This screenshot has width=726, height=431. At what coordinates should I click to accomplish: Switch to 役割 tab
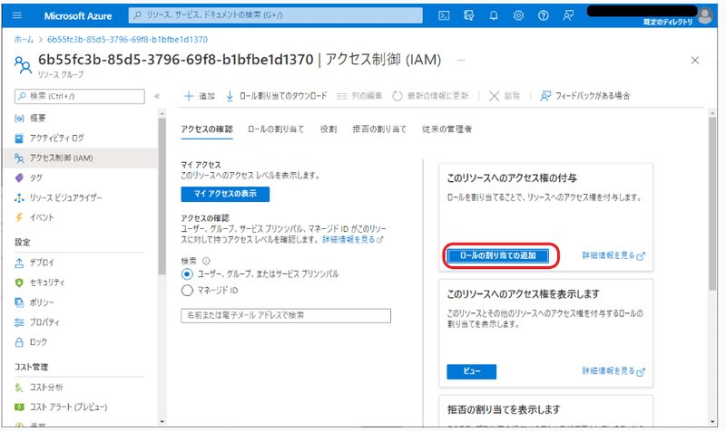click(329, 129)
